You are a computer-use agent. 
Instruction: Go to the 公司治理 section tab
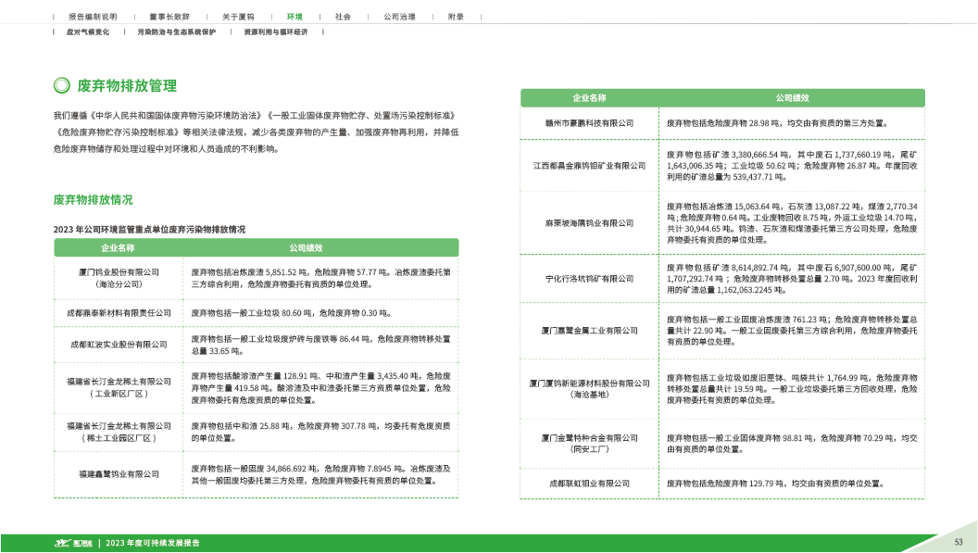[399, 17]
